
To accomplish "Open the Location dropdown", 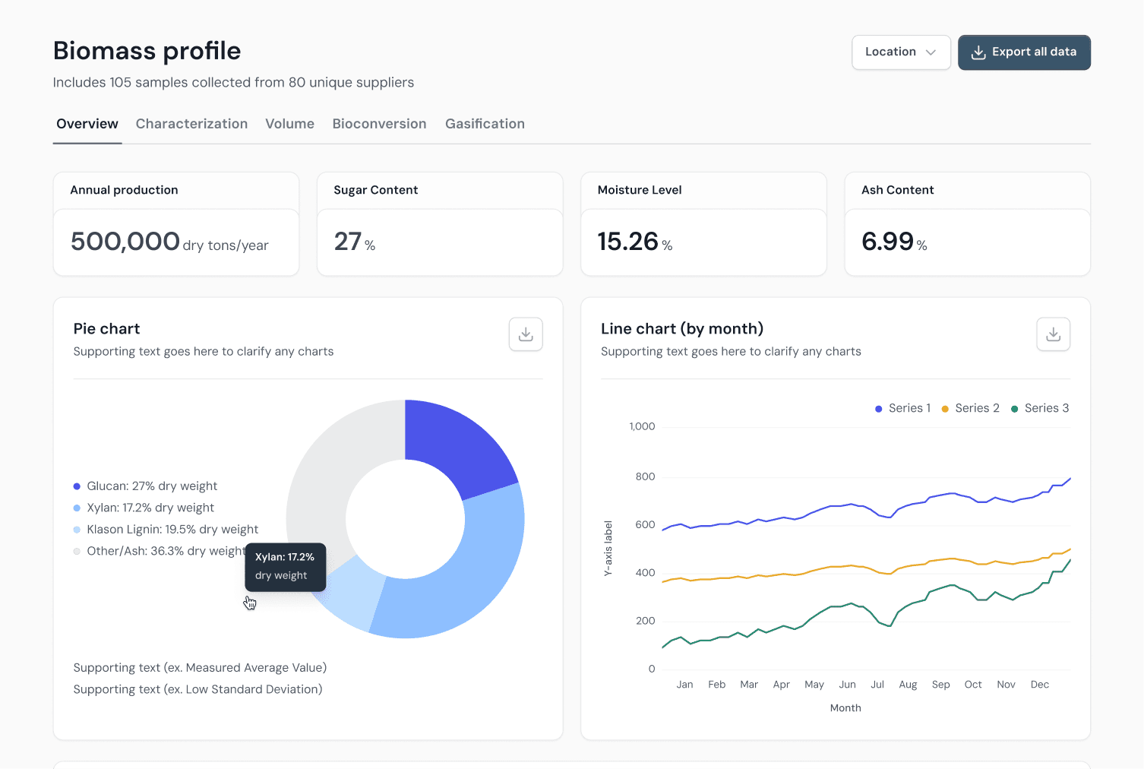I will (x=900, y=52).
